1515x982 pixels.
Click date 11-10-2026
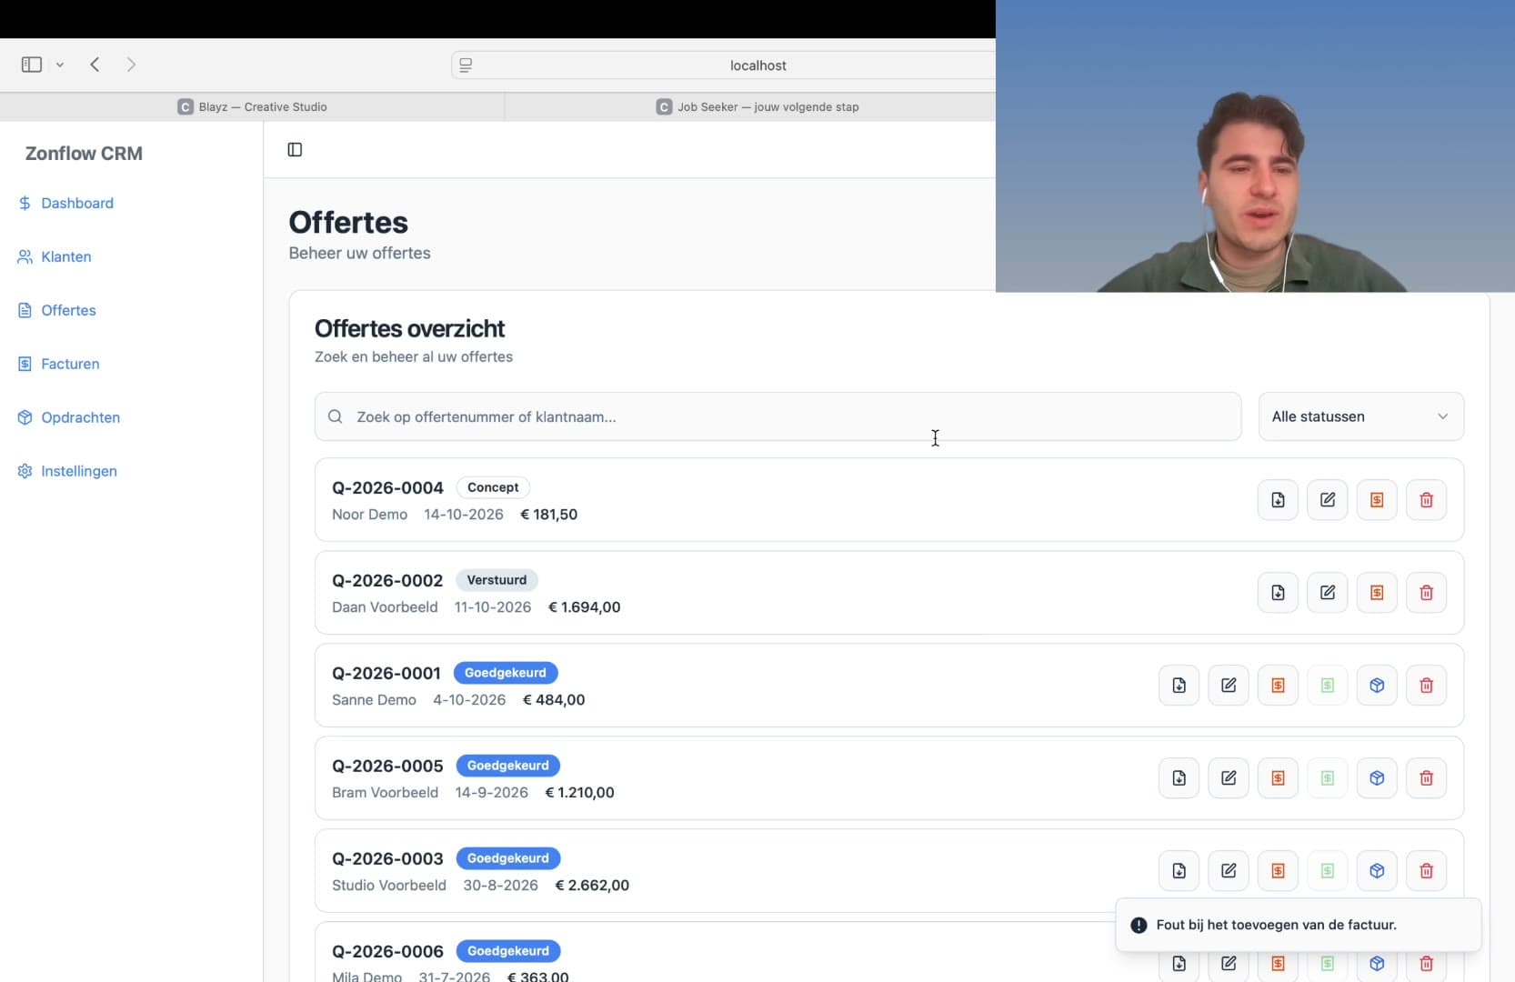[x=493, y=607]
